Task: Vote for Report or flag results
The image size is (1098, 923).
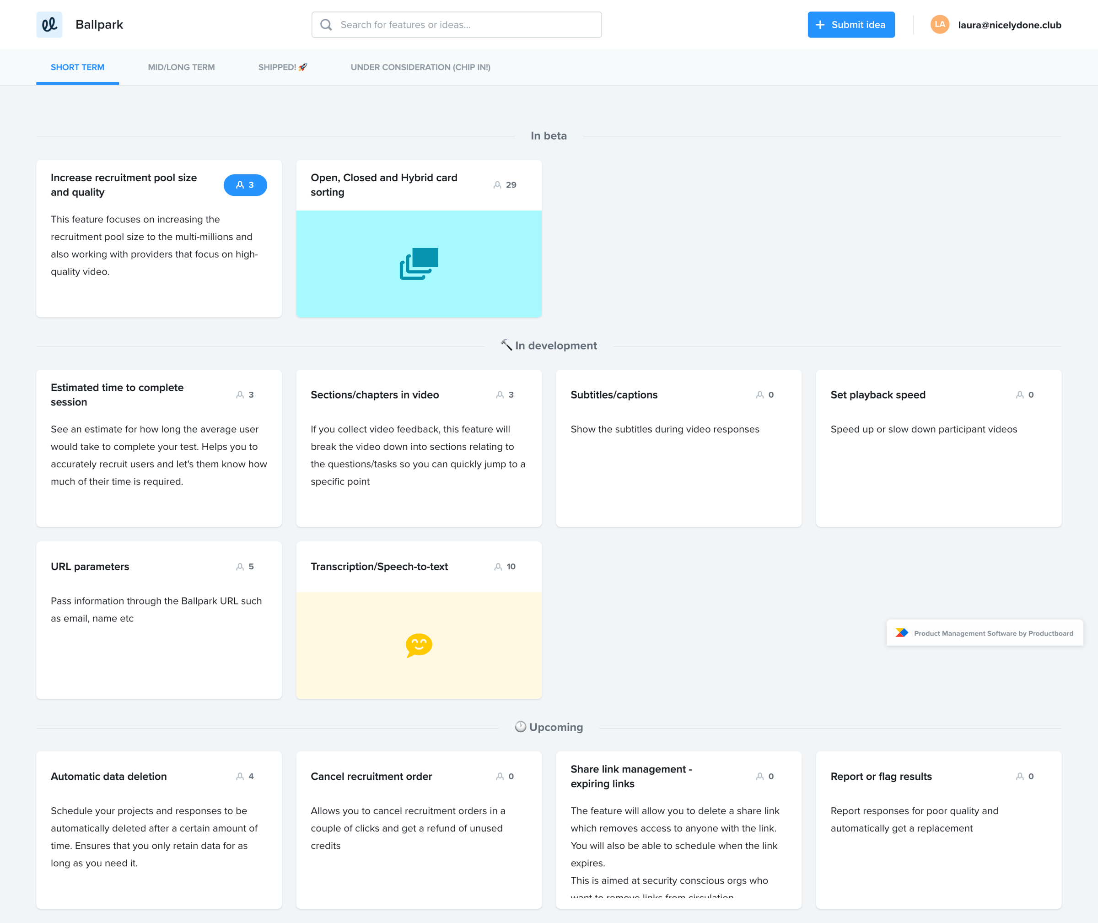Action: tap(1025, 777)
